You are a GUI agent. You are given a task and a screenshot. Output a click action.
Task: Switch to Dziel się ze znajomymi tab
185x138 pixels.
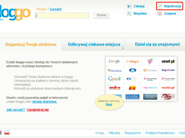pos(157,44)
